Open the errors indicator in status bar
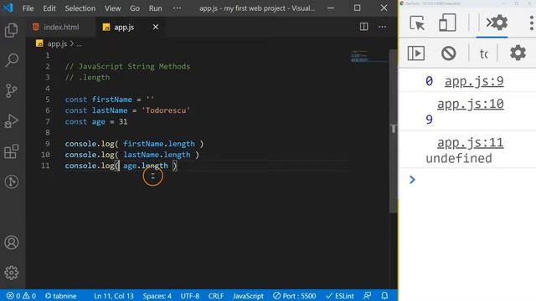Screen dimensions: 536x301 (x=13, y=295)
